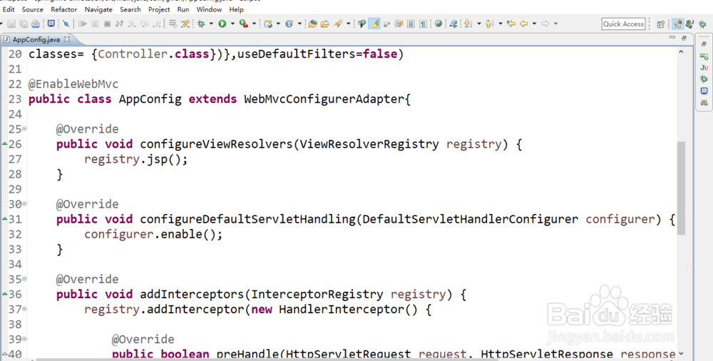Toggle Show Whitespace Characters pilcrow
The image size is (713, 361).
coord(423,24)
